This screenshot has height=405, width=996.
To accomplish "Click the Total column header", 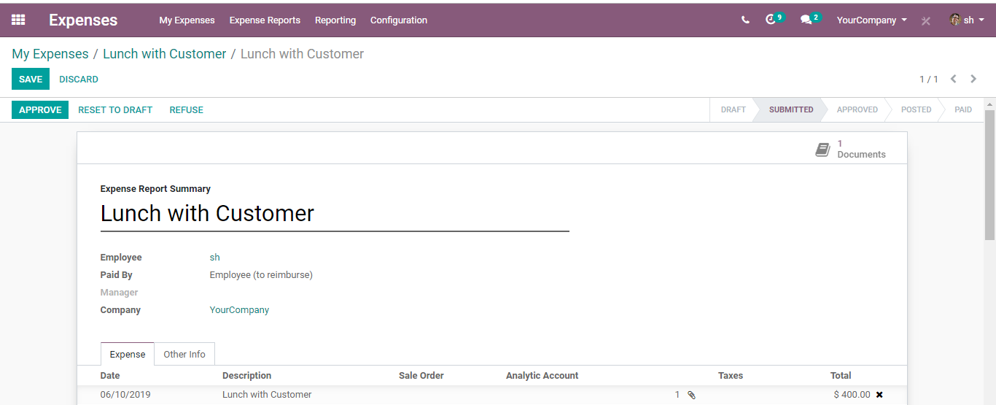I will 841,376.
